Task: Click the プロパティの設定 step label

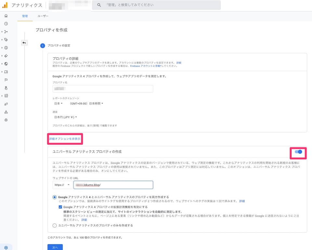Action: click(x=59, y=45)
